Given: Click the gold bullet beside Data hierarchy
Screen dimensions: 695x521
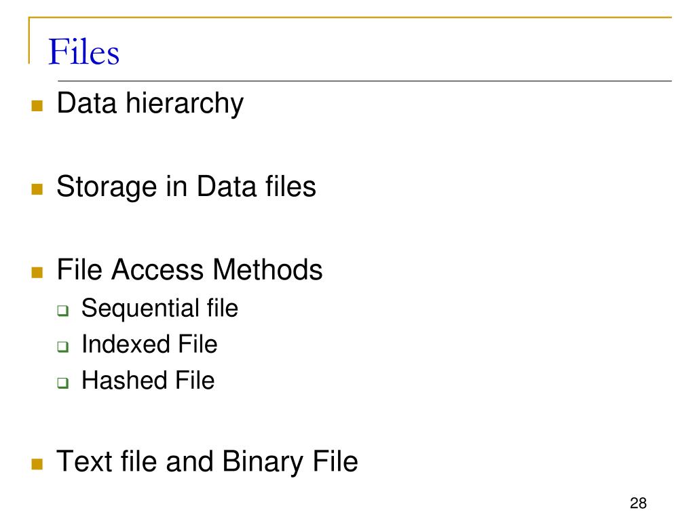Looking at the screenshot, I should (37, 105).
